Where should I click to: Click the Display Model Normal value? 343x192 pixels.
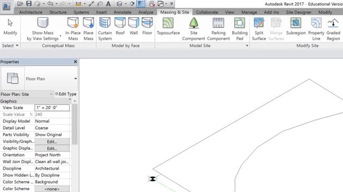tap(52, 121)
